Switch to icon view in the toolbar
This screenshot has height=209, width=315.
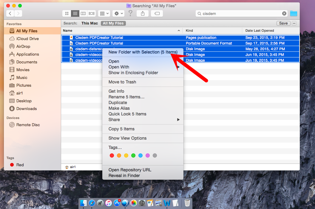(67, 13)
